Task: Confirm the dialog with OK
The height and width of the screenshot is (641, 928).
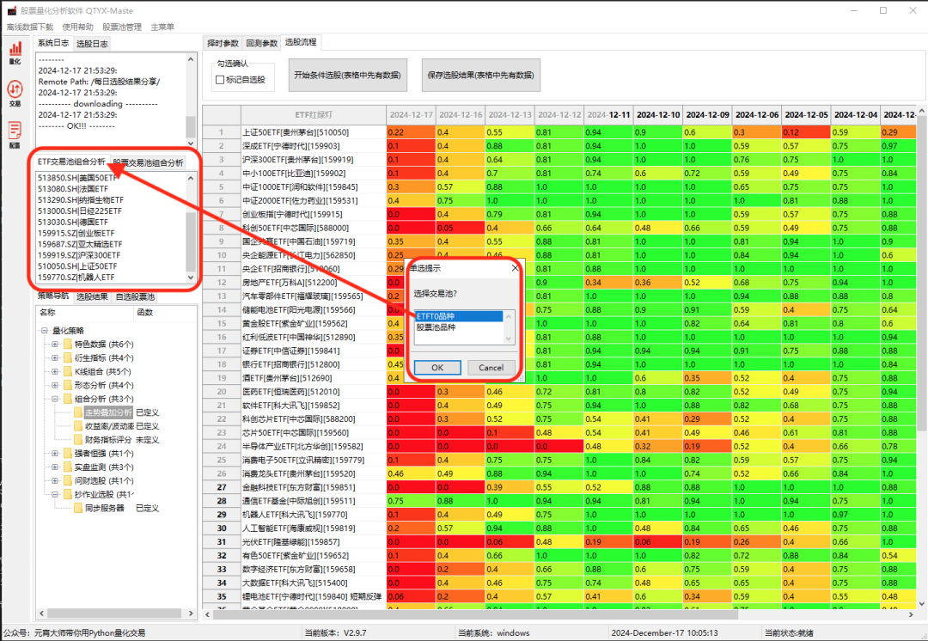Action: 437,368
